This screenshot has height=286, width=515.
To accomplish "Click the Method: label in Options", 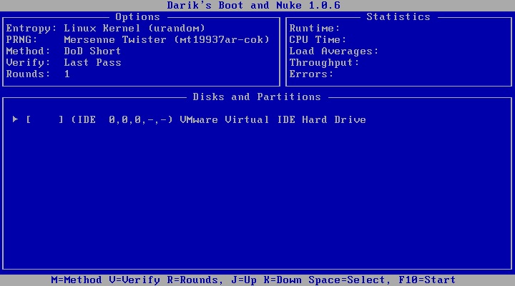I will pos(28,51).
